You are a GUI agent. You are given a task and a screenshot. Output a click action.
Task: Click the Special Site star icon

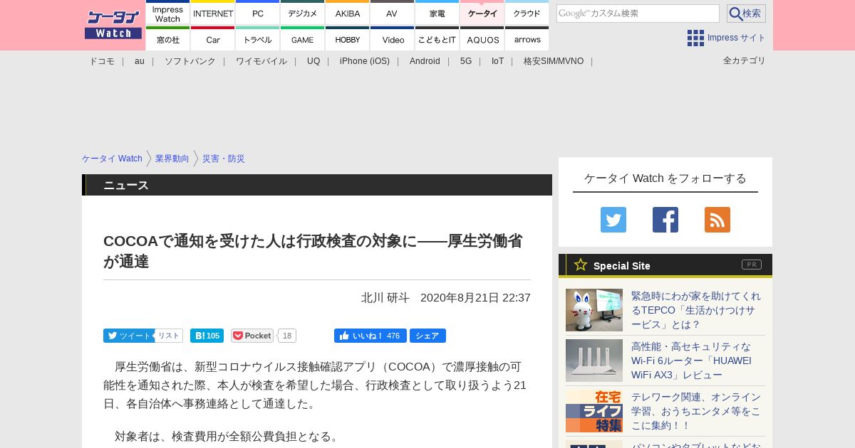tap(581, 265)
